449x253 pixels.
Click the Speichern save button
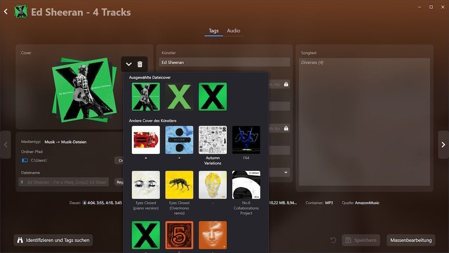(361, 240)
